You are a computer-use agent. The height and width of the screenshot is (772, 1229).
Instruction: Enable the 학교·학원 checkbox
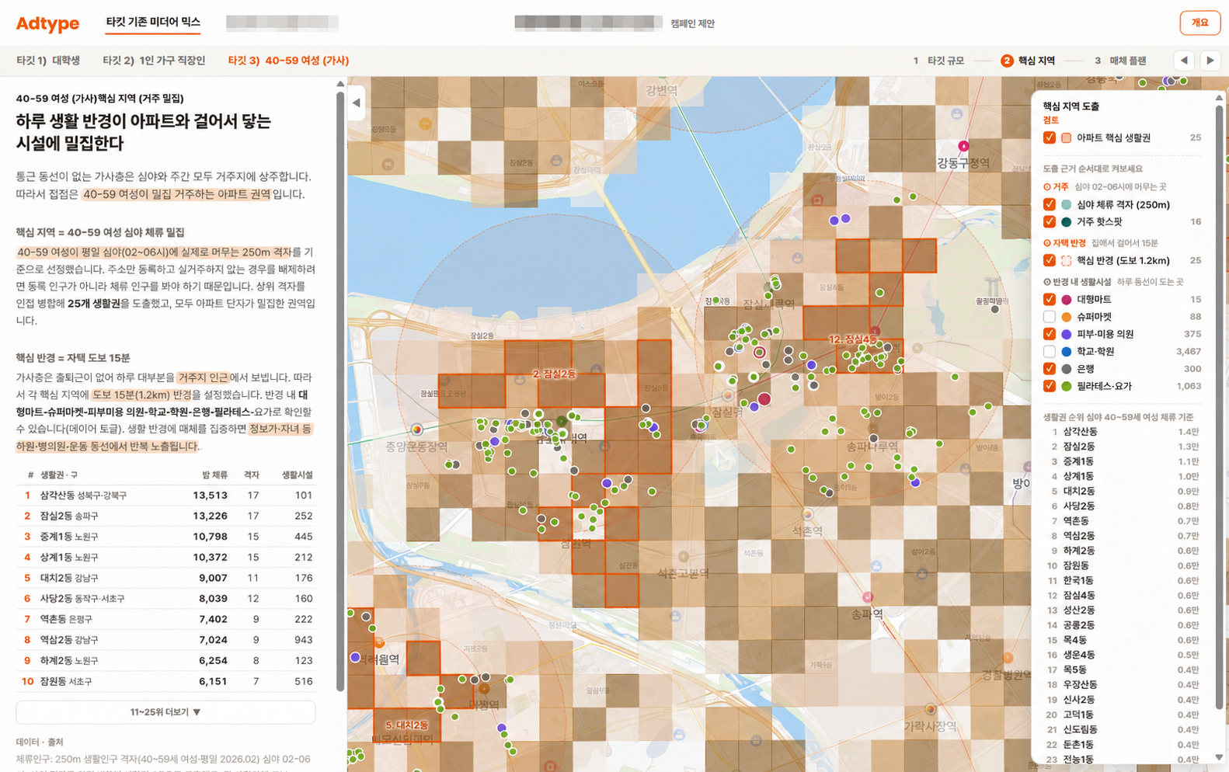(x=1050, y=352)
